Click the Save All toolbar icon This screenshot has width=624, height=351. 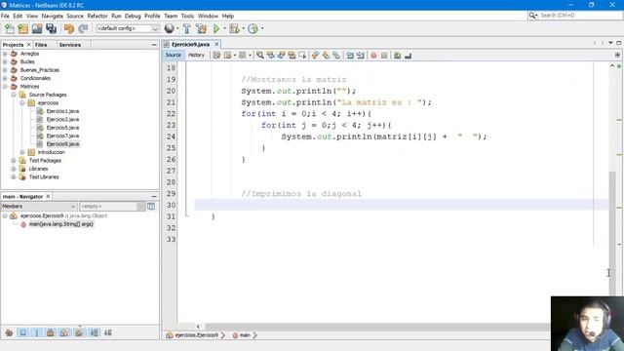click(x=52, y=28)
